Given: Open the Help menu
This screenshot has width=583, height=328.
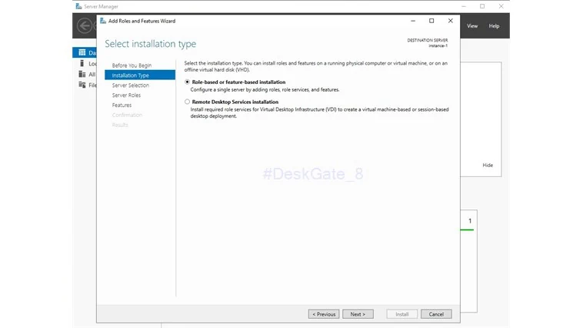Looking at the screenshot, I should 494,26.
